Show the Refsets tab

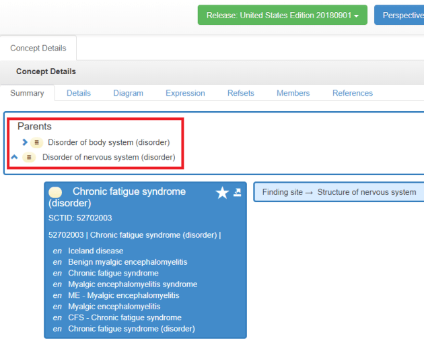coord(241,93)
